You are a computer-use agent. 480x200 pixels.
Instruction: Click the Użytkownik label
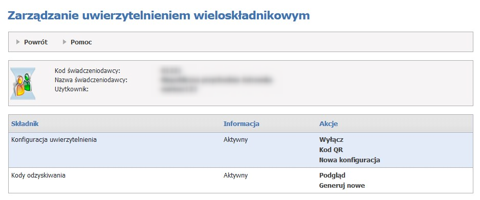[71, 89]
